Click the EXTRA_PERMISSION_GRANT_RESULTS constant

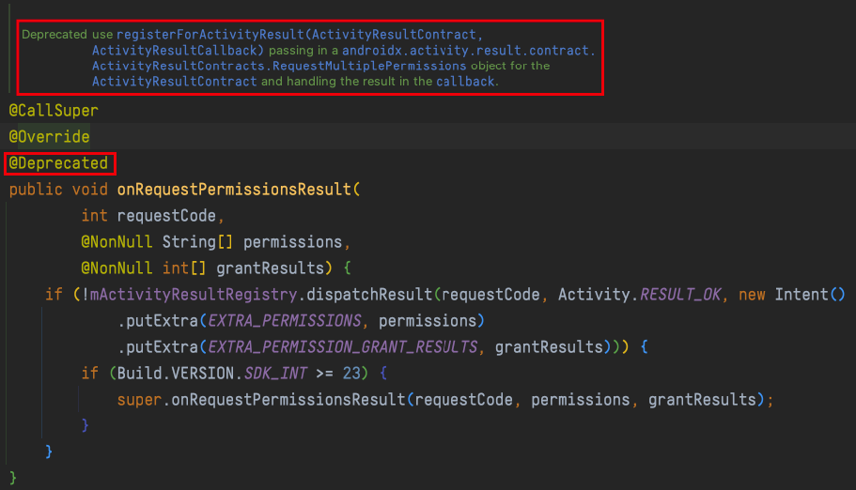[343, 347]
